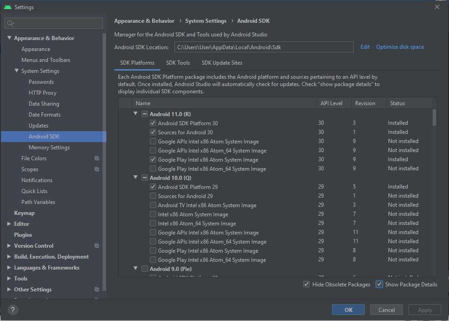Open the SDK Update Sites tab

222,63
